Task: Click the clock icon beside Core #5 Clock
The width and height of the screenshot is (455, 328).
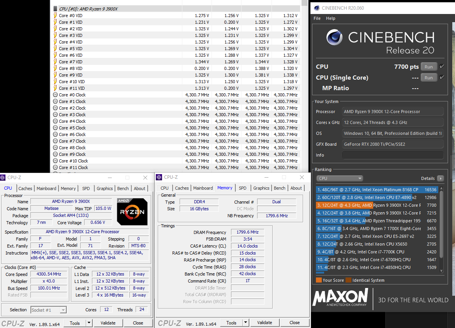Action: [x=55, y=128]
